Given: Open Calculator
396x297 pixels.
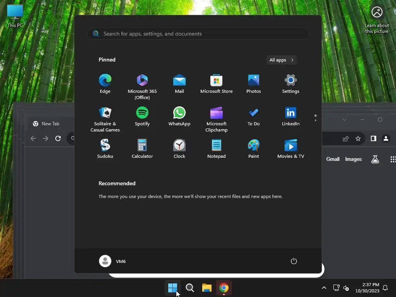Looking at the screenshot, I should click(x=142, y=149).
